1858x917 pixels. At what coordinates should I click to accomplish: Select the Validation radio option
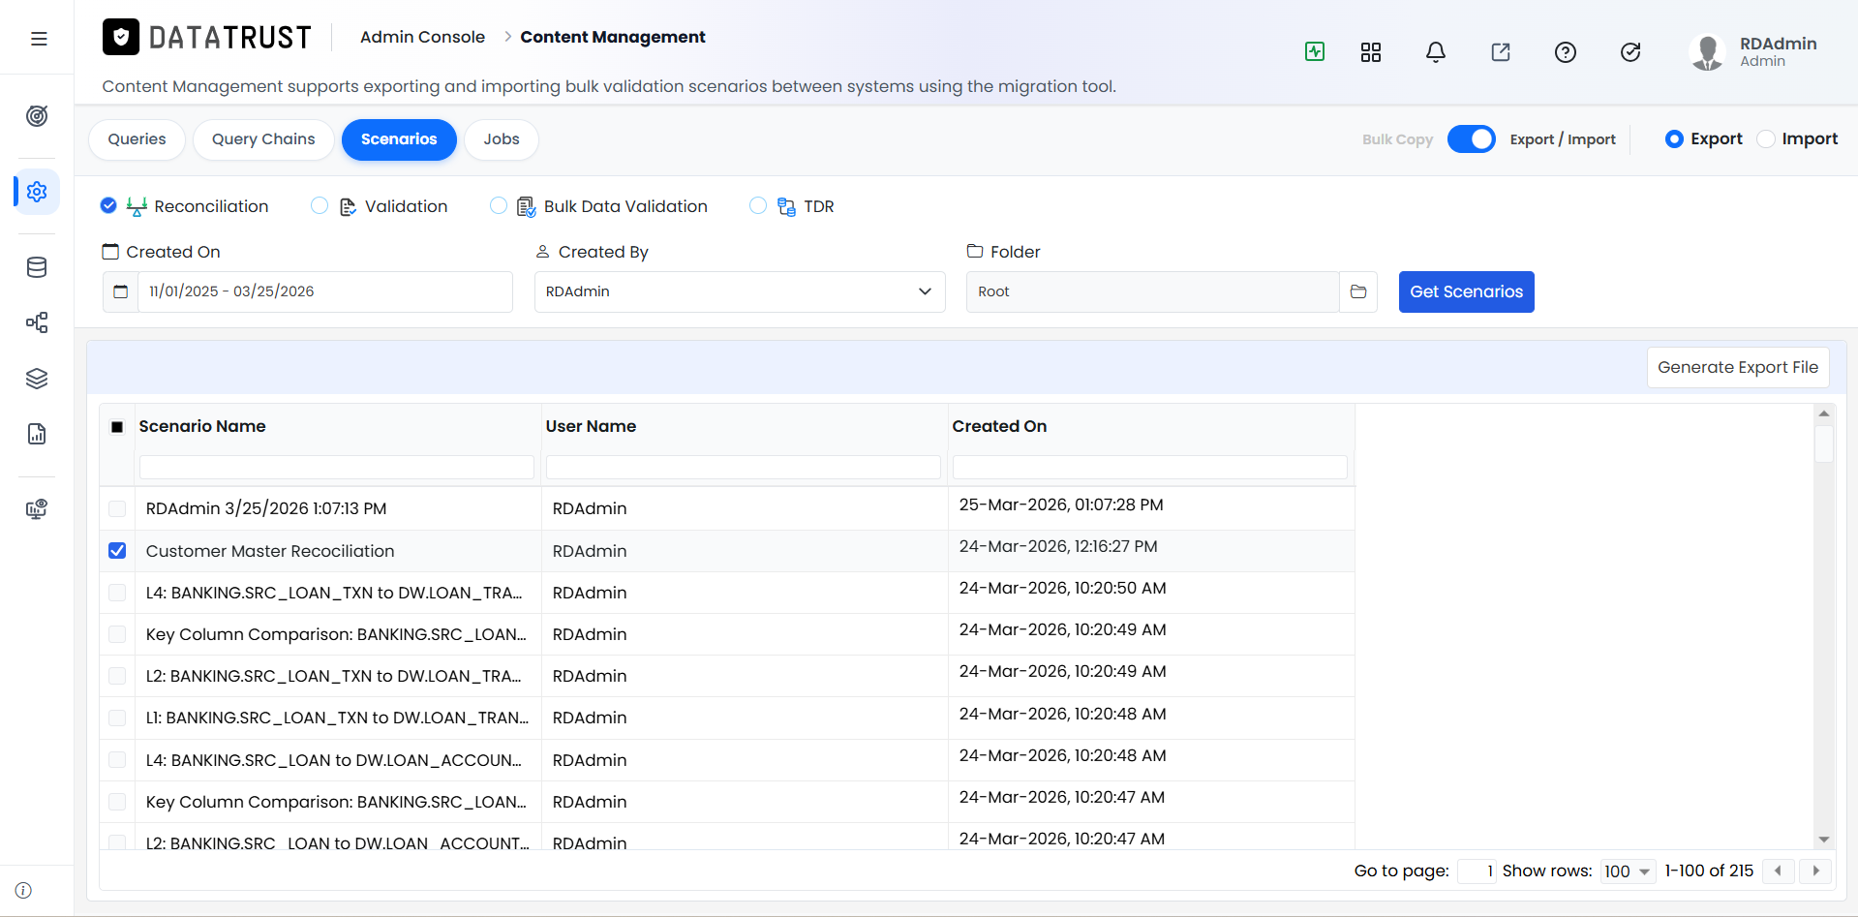pos(320,205)
